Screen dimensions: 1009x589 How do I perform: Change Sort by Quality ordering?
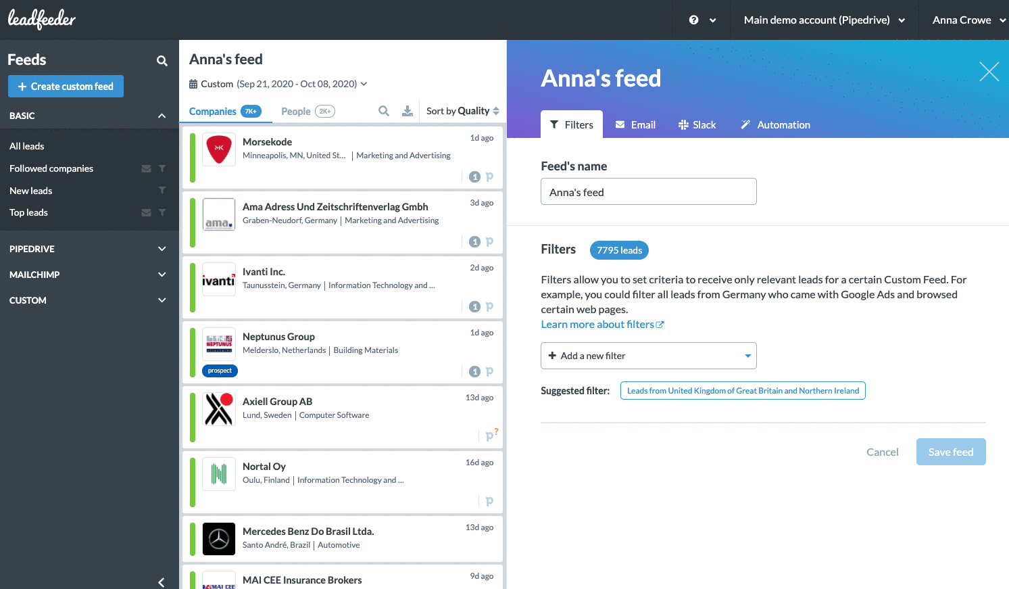463,111
